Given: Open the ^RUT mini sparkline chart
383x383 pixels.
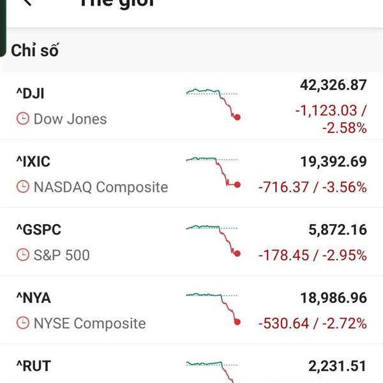Looking at the screenshot, I should tap(213, 370).
